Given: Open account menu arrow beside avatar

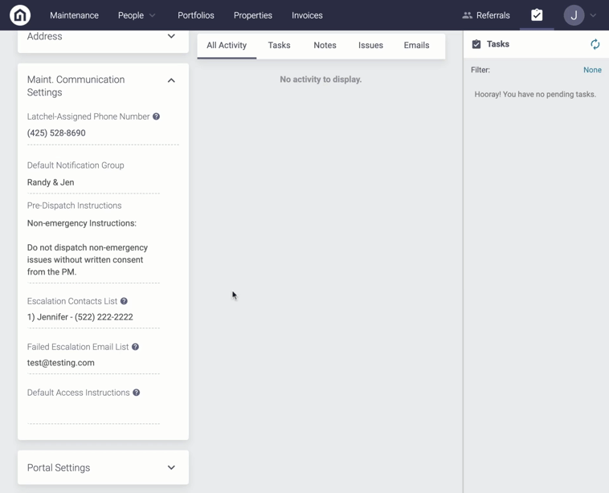Looking at the screenshot, I should tap(593, 15).
